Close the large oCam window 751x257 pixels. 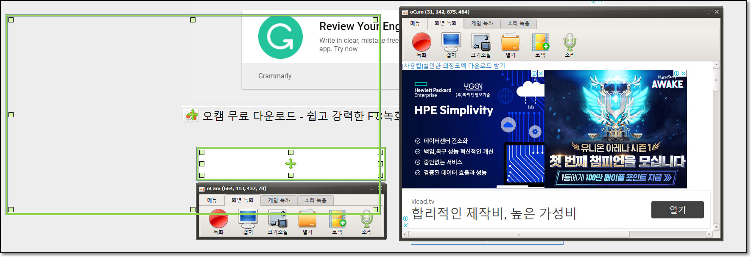pos(717,12)
